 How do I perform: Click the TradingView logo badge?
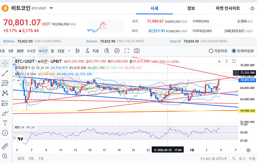[x=20, y=139]
